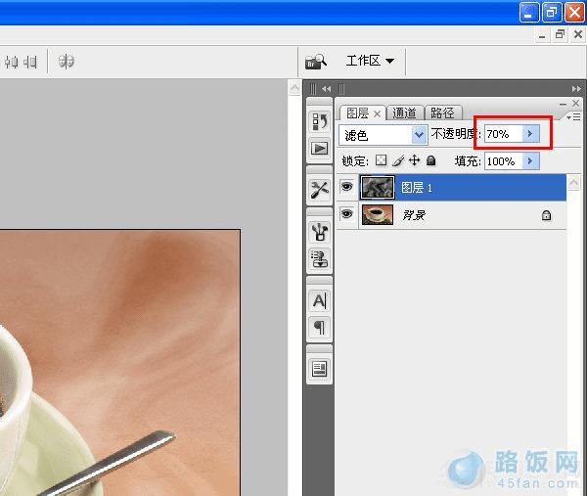The width and height of the screenshot is (587, 496).
Task: Click the 背景 layer lock icon
Action: tap(546, 215)
